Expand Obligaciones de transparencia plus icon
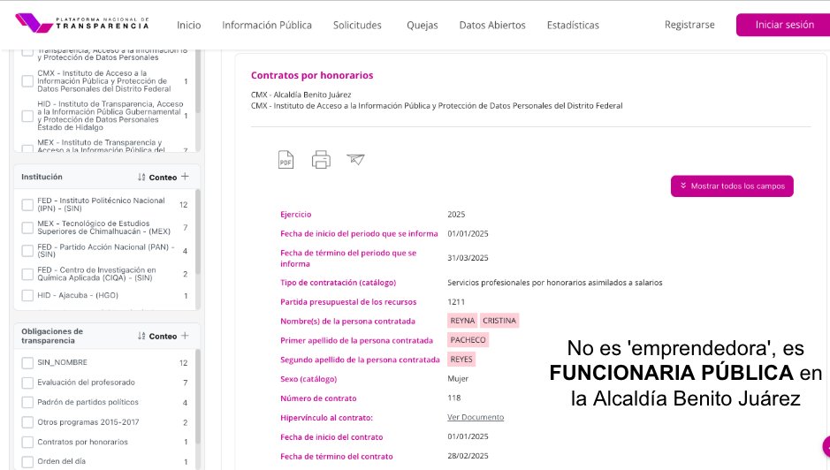Viewport: 830px width, 470px height. click(x=185, y=336)
